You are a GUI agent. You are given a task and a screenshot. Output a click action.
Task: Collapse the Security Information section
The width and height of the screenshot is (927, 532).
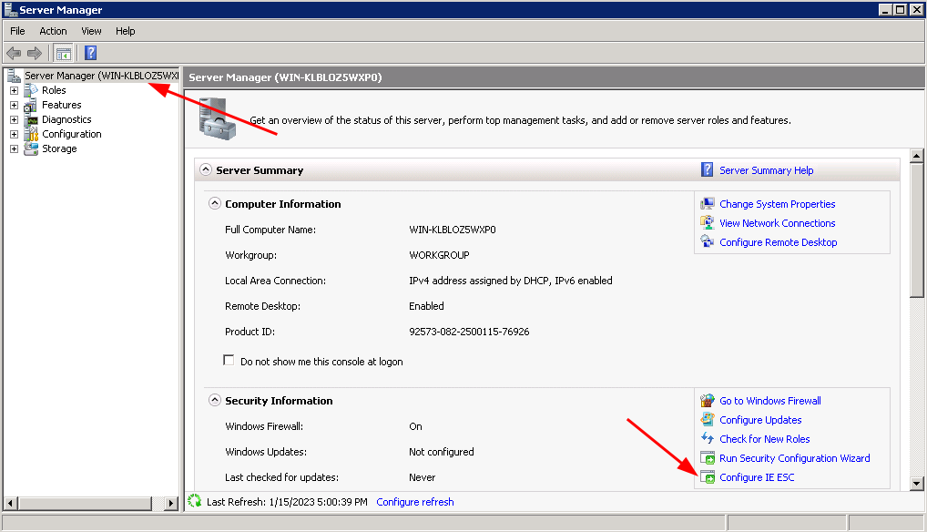coord(215,400)
